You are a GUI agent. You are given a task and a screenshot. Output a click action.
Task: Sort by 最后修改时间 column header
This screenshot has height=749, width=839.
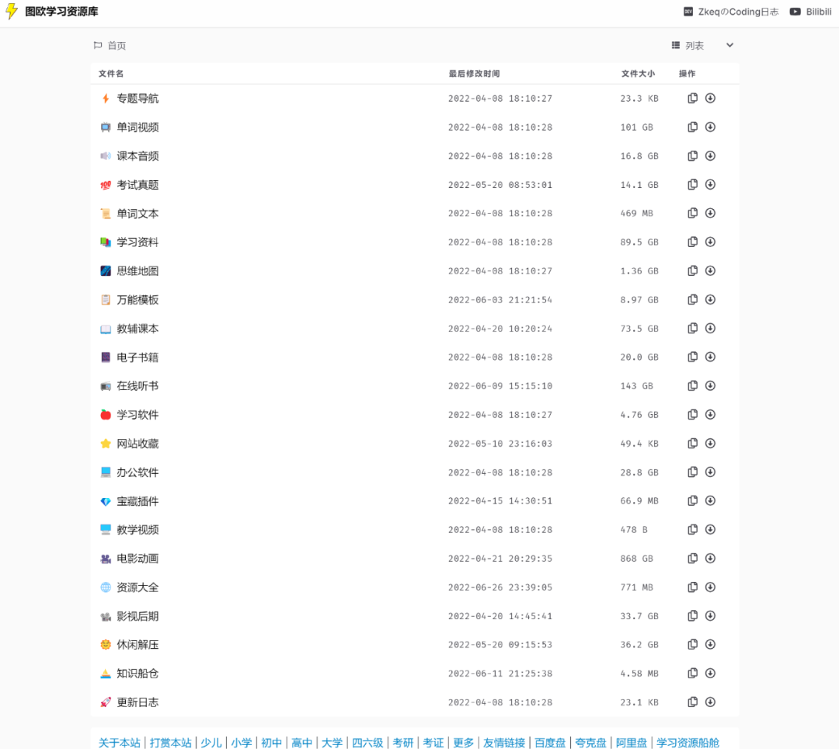pyautogui.click(x=474, y=74)
